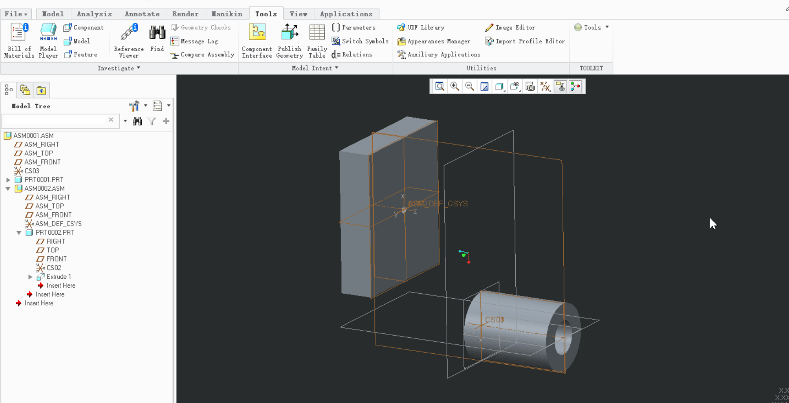
Task: Open datum display filters icon
Action: click(x=545, y=86)
